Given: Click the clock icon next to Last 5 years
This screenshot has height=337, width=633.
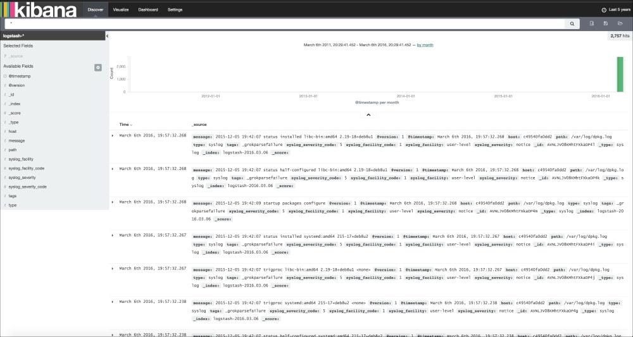Looking at the screenshot, I should tap(603, 10).
